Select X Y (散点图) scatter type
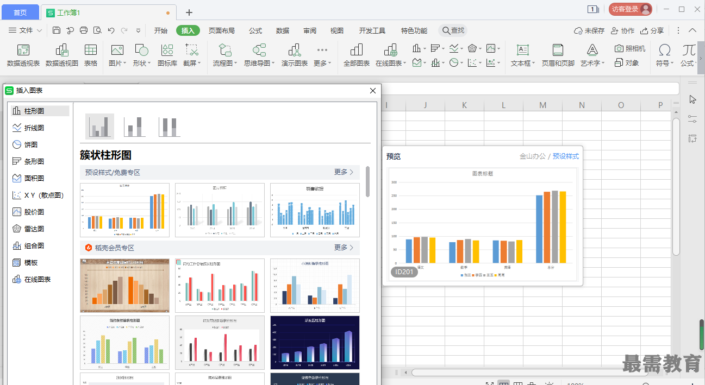705x385 pixels. tap(40, 195)
